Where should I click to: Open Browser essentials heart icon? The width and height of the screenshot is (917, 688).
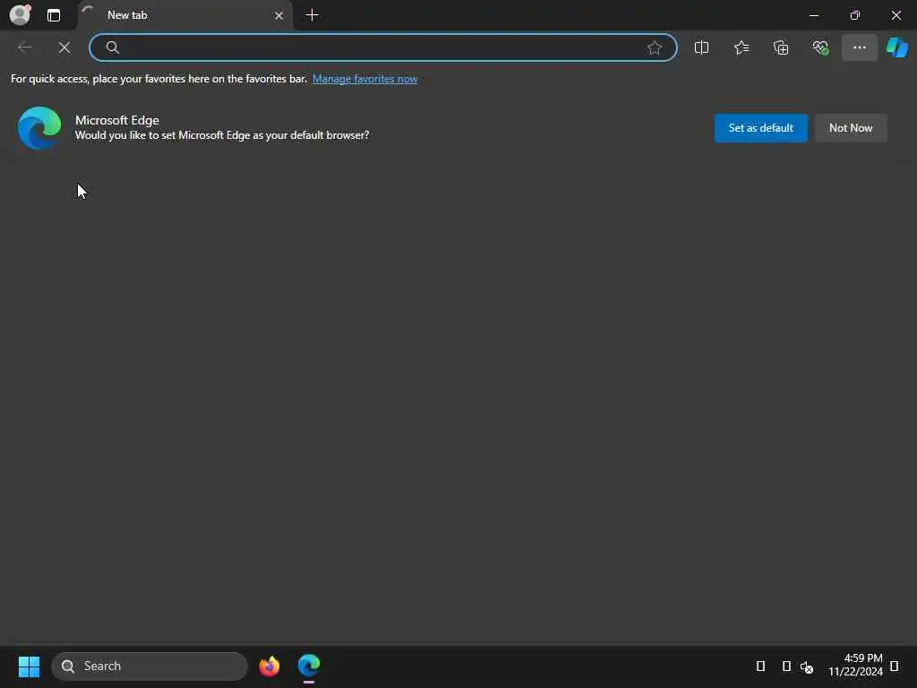tap(820, 47)
